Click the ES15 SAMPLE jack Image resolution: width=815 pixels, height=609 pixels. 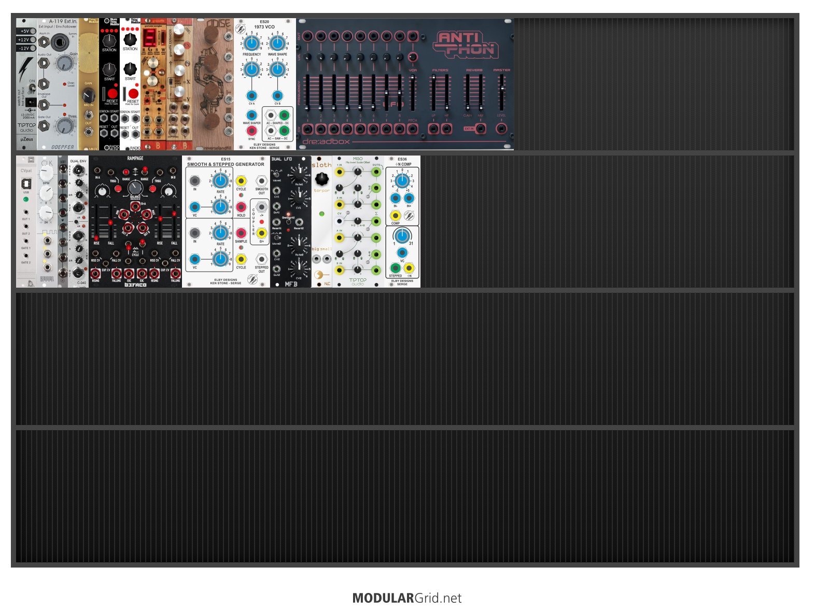point(241,233)
